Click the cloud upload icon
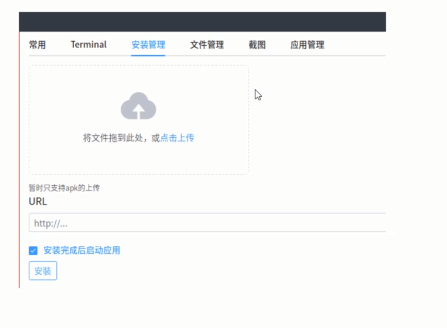 139,106
